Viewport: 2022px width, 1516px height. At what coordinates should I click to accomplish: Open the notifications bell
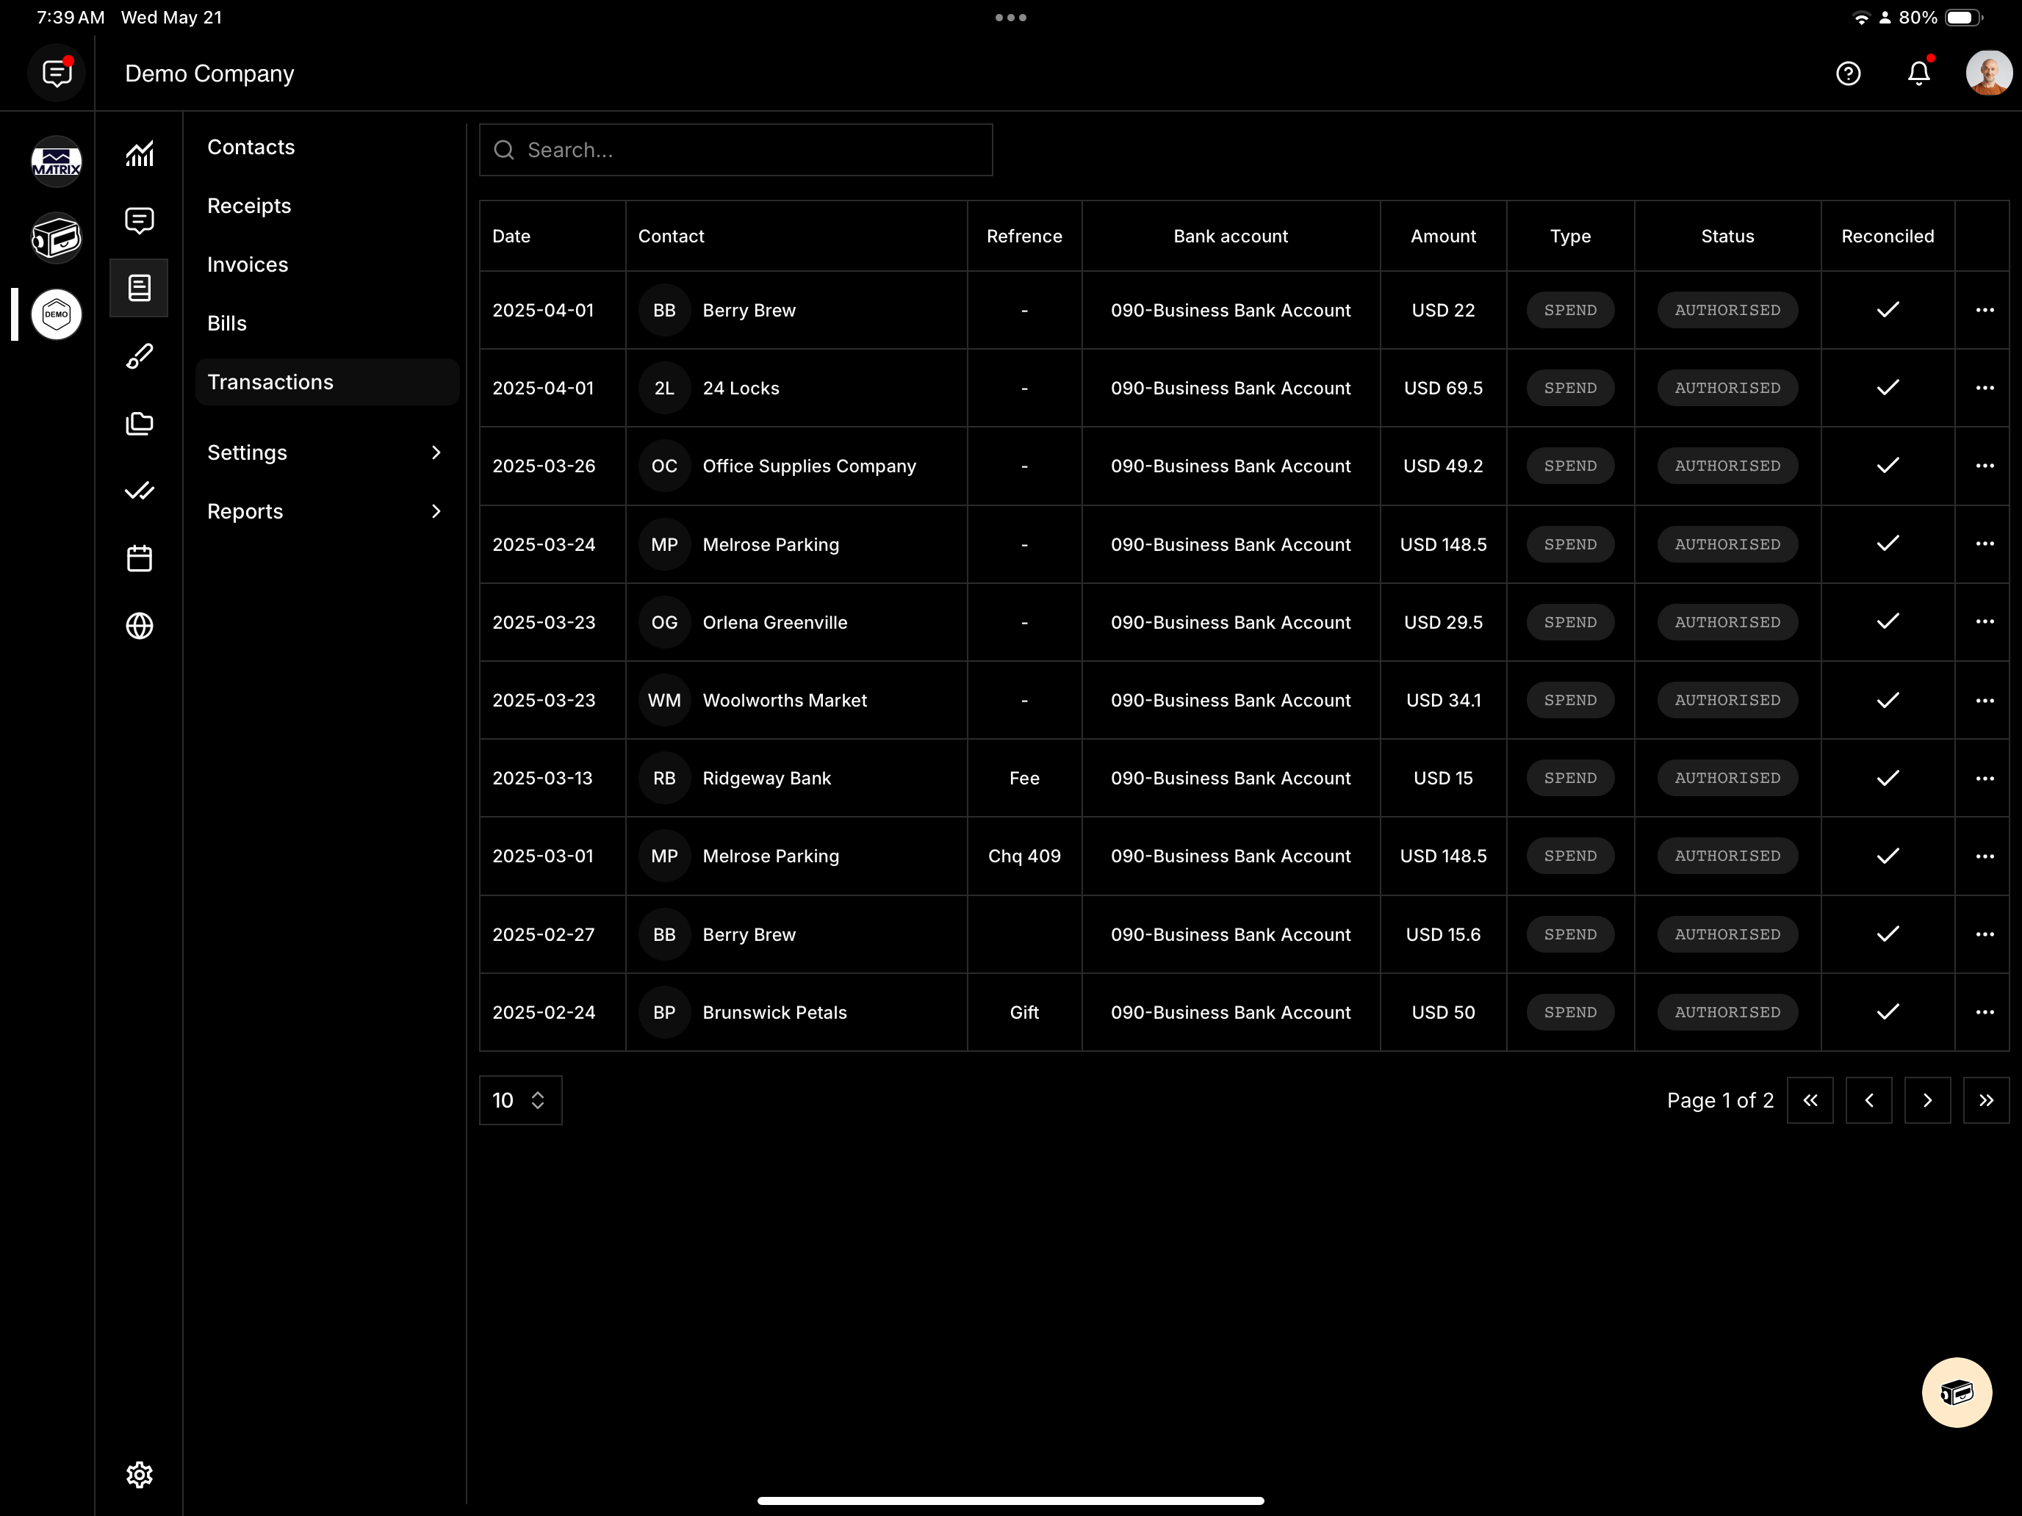(1918, 73)
